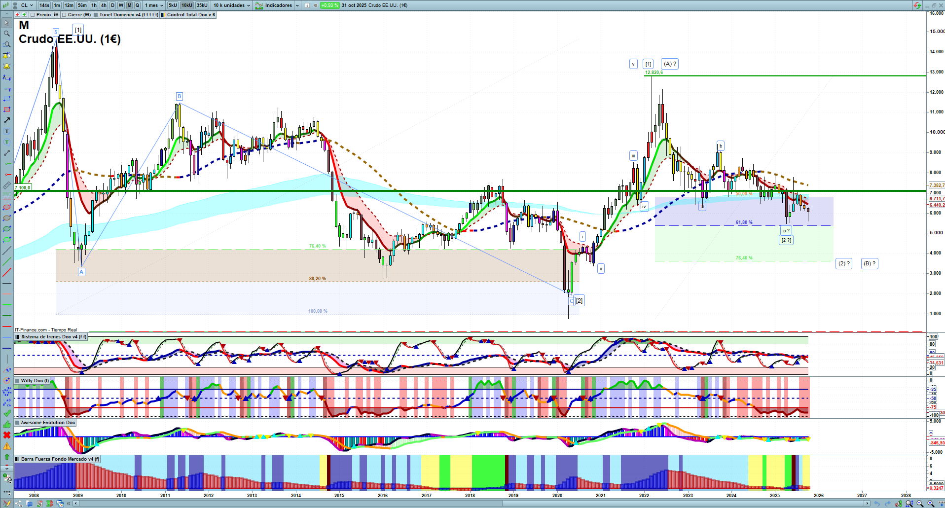
Task: Expand the double-chevron in bottom bar
Action: point(70,504)
